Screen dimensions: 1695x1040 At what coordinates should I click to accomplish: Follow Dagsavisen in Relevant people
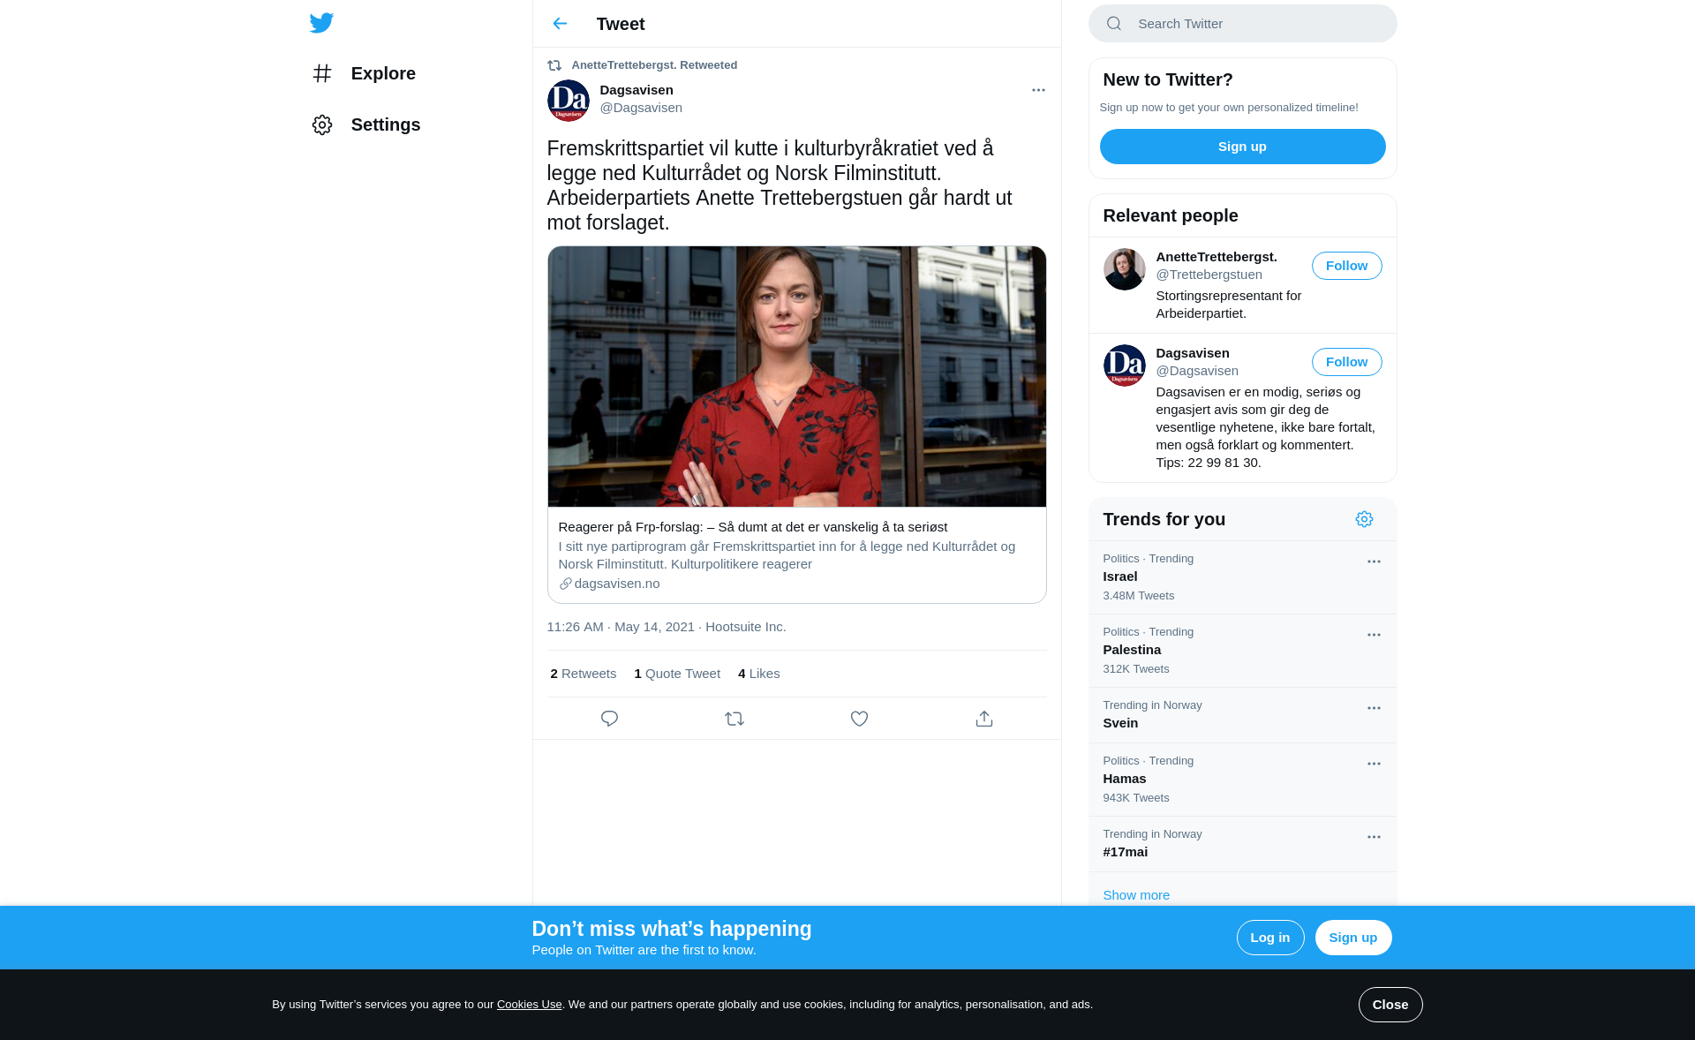[1347, 362]
